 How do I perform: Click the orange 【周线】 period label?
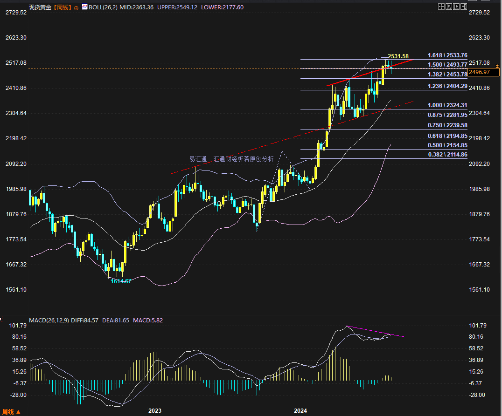click(62, 7)
